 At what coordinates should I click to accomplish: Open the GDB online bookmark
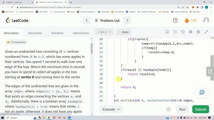tap(41, 12)
